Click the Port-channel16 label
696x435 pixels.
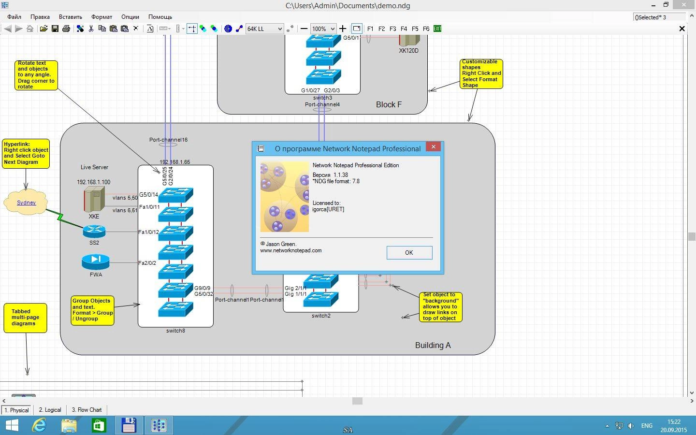[168, 140]
